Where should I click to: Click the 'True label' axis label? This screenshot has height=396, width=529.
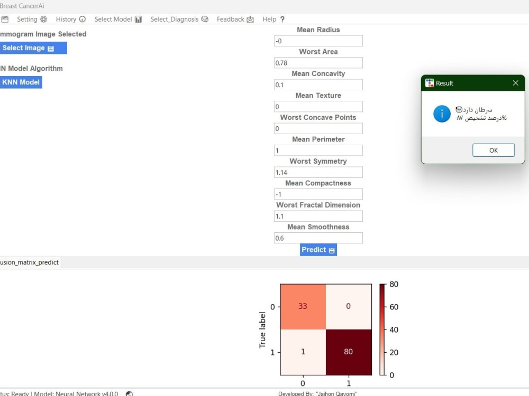pyautogui.click(x=262, y=329)
